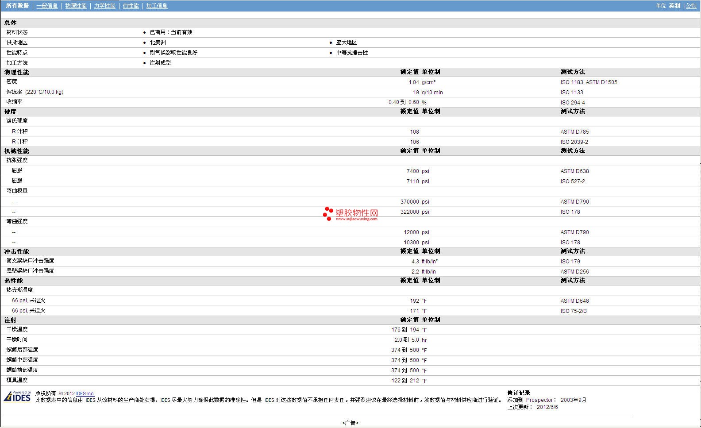Select drying time 2.0 到 5.0
This screenshot has height=428, width=701.
tap(407, 340)
